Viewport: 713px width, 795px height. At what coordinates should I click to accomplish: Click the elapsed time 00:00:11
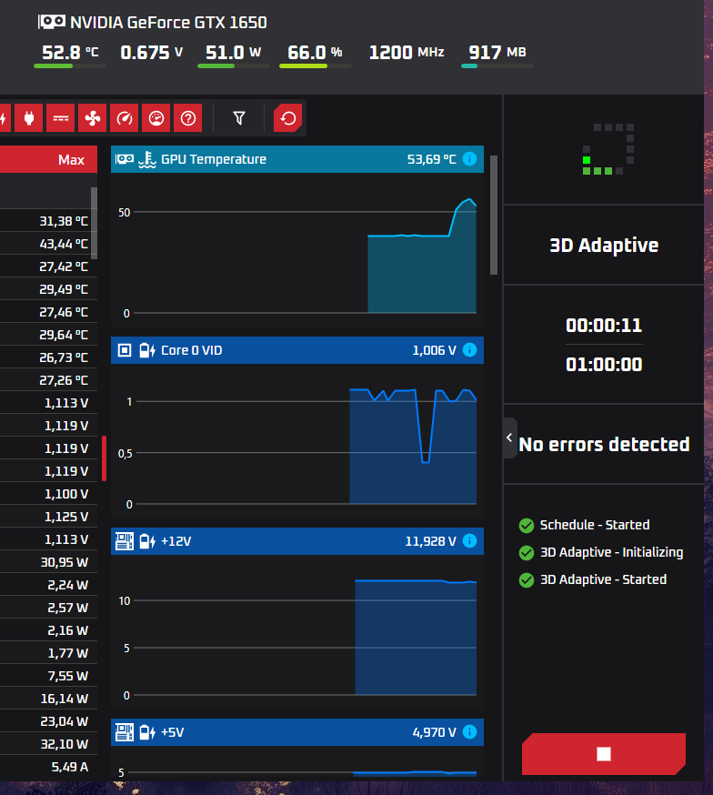pos(604,325)
